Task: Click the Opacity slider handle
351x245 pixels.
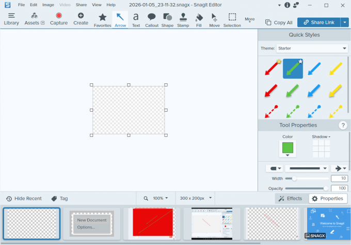Action: tap(326, 188)
